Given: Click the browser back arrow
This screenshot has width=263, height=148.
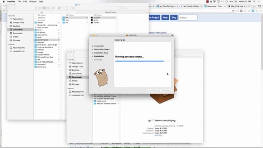Looking at the screenshot, I should click(x=4, y=11).
